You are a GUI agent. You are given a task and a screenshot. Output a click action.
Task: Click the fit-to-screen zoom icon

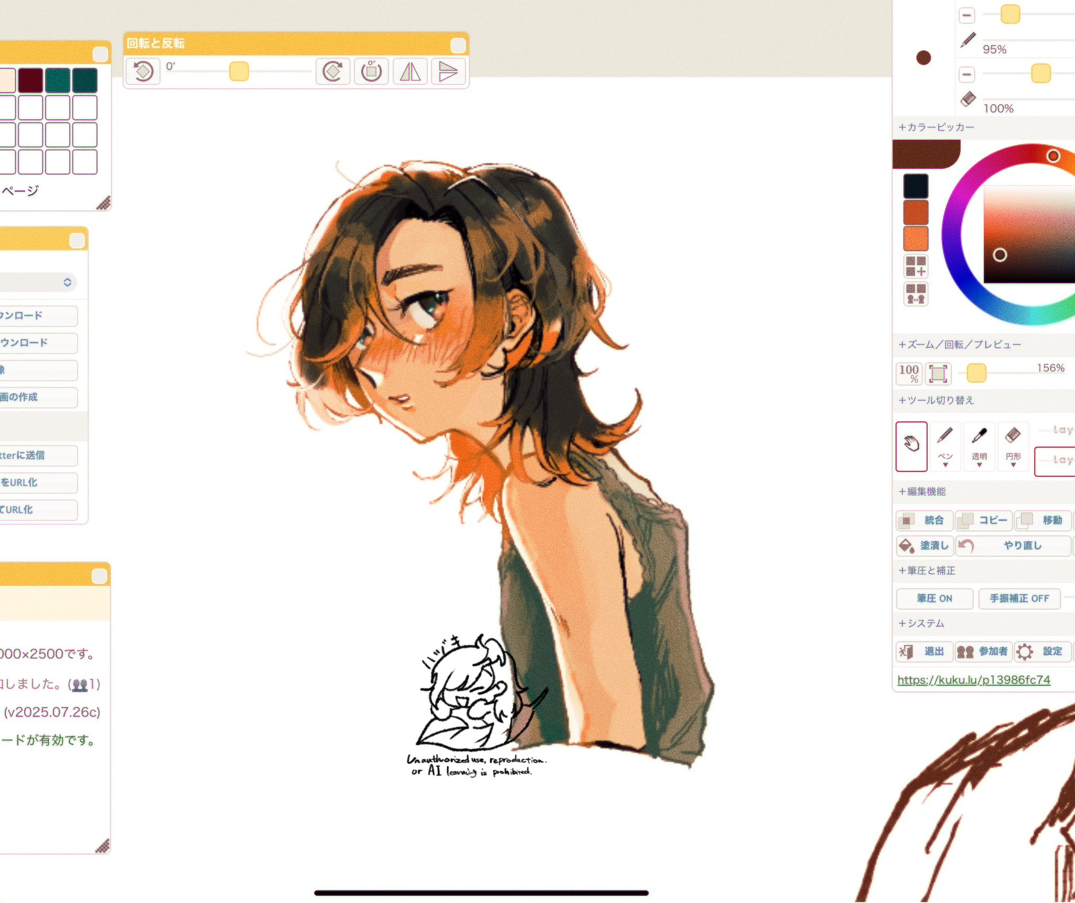(x=937, y=373)
